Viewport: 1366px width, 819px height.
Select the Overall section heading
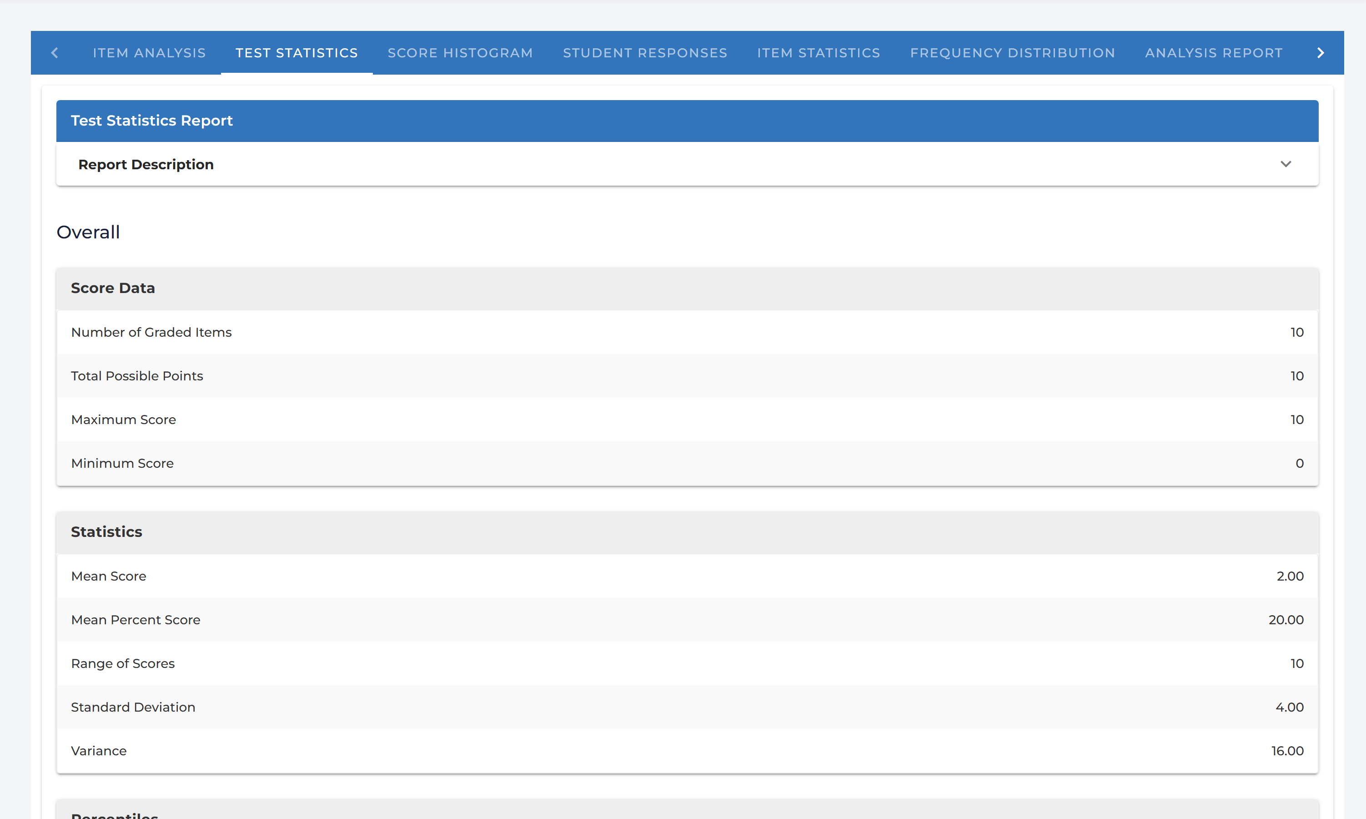click(88, 233)
